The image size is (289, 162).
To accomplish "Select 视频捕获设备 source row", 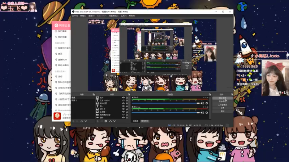I will point(112,114).
